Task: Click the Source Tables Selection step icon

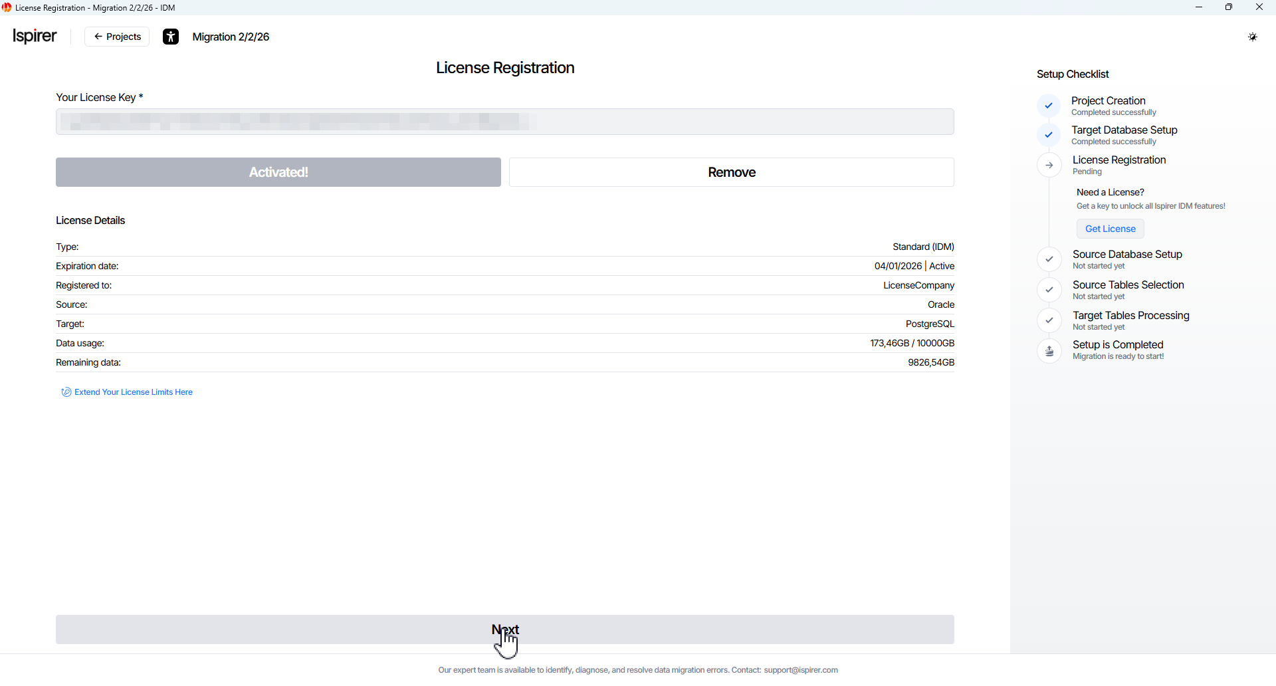Action: coord(1049,290)
